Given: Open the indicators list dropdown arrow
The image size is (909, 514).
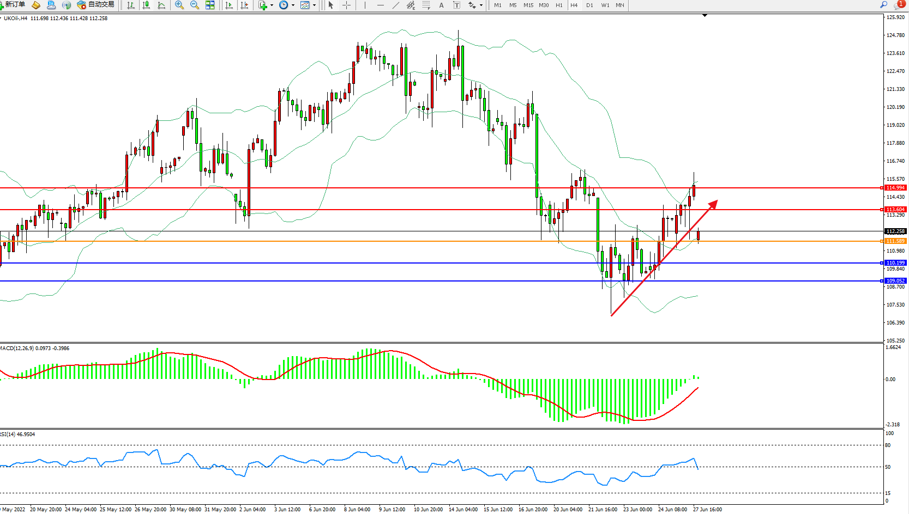Looking at the screenshot, I should click(272, 5).
